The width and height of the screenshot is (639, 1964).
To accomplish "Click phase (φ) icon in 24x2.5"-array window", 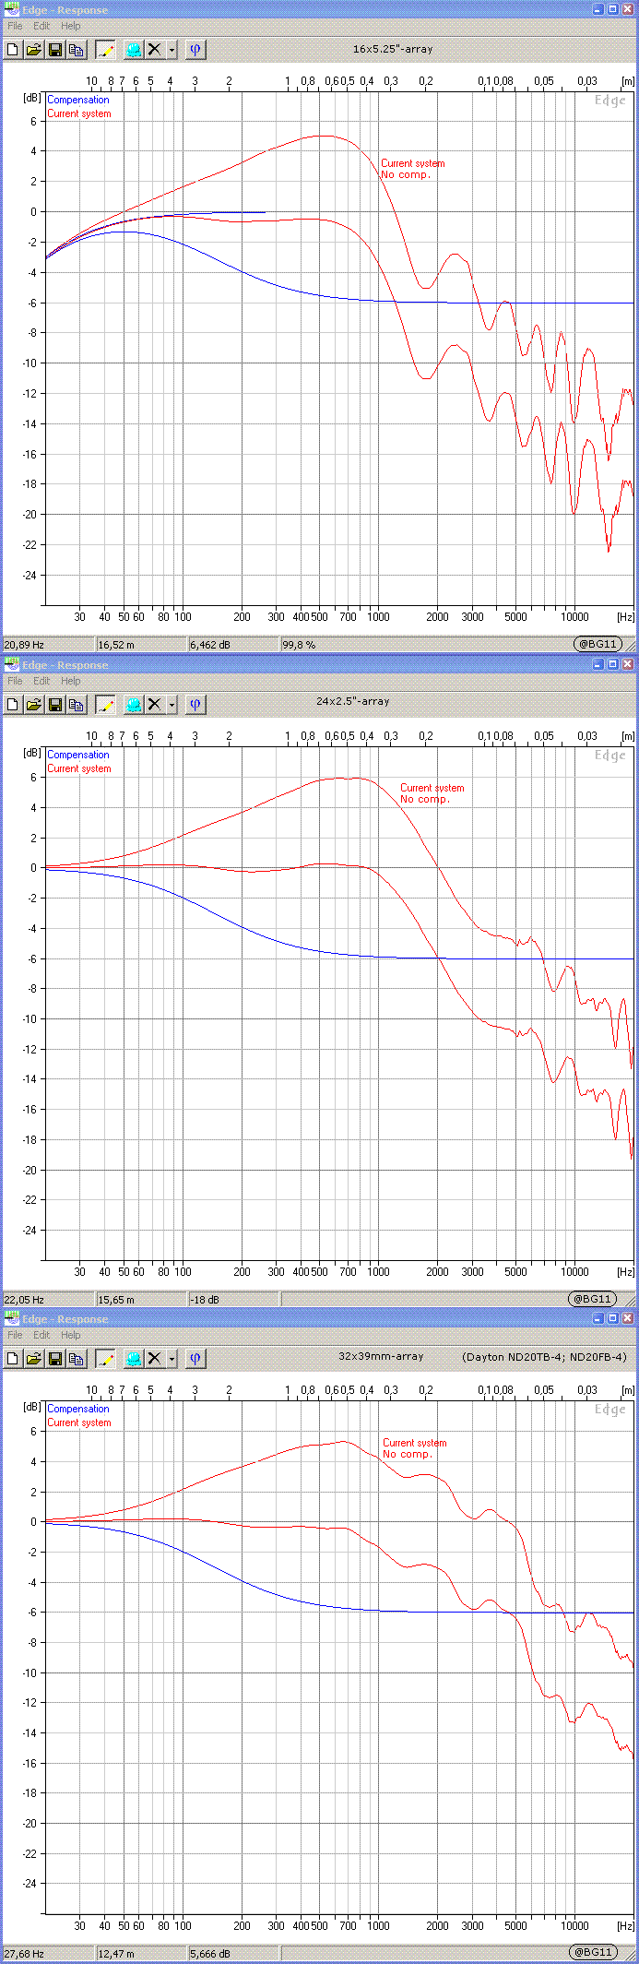I will [195, 705].
